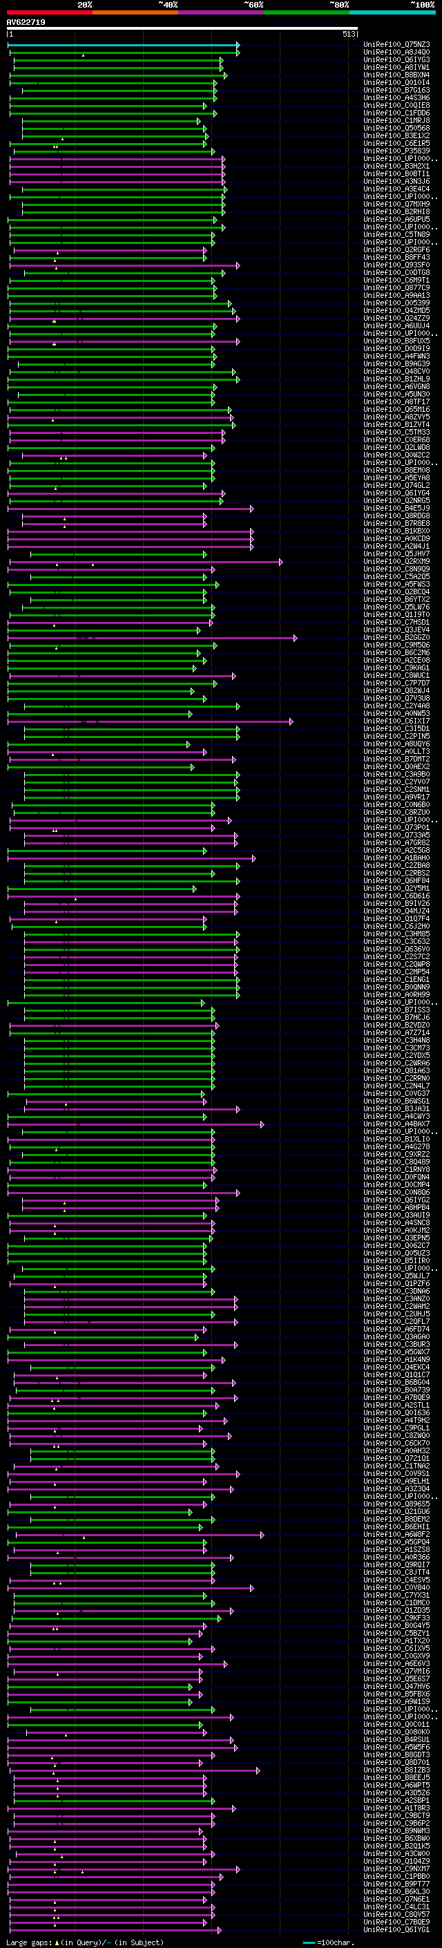Select hit UniRef100_Q2NRG5

tap(396, 500)
